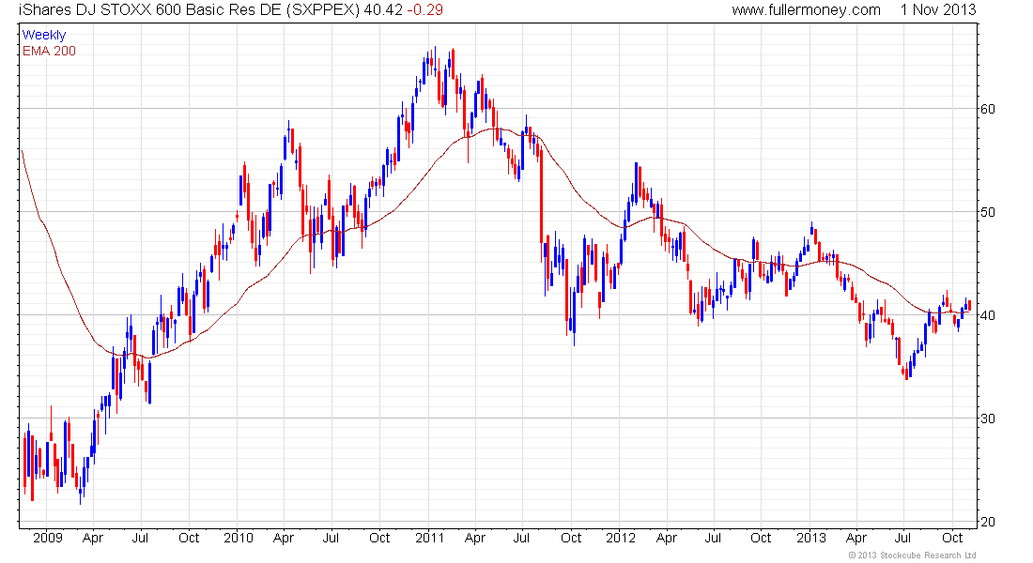The width and height of the screenshot is (1033, 563).
Task: Select the Weekly legend label
Action: (44, 35)
